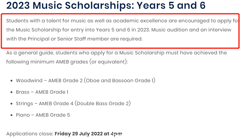Click the bullet dot before Brass

(x=11, y=92)
